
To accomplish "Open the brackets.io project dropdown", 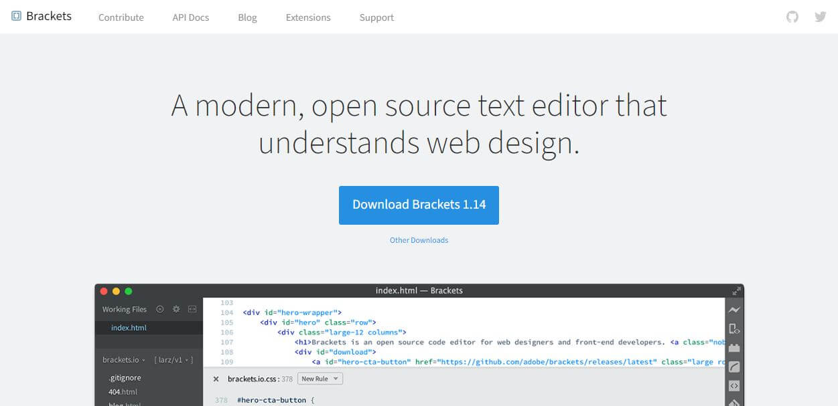I will 123,360.
